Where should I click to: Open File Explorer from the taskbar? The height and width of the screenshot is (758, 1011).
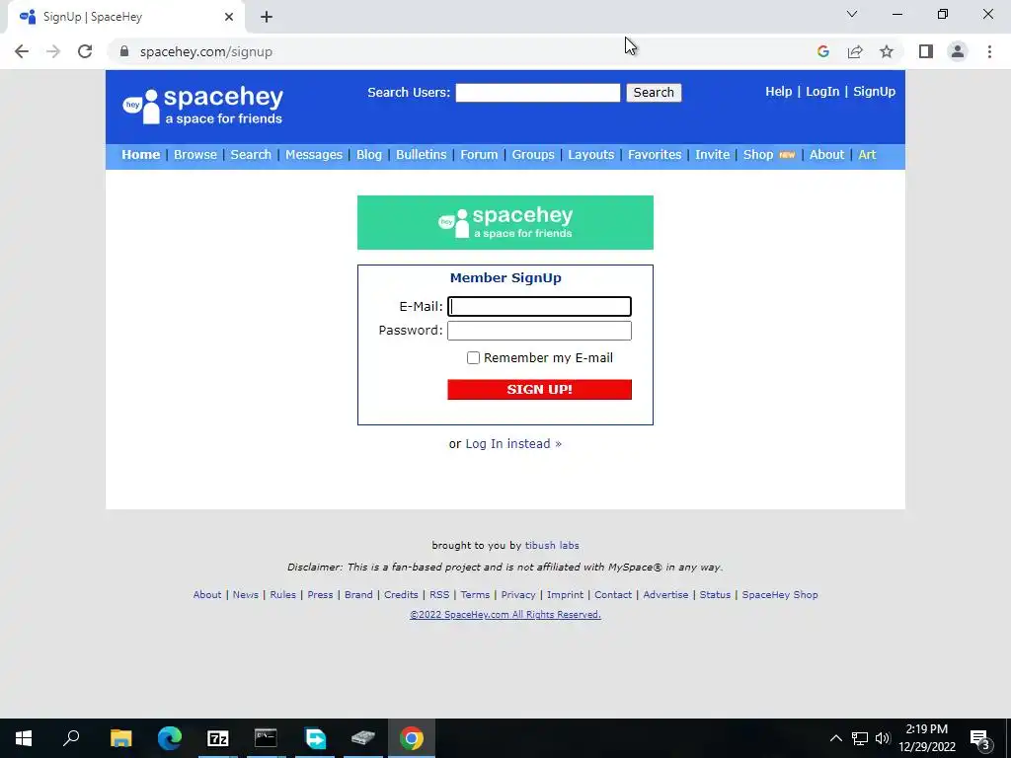click(x=120, y=738)
